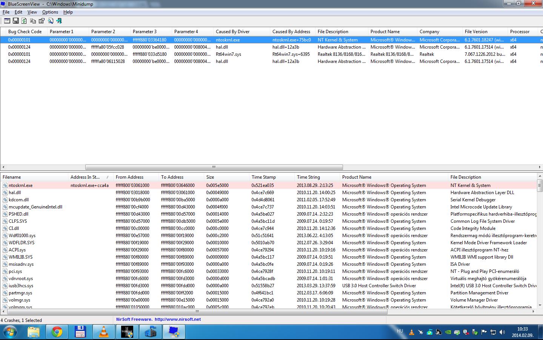Sort lower pane by Filename column header
Screen dimensions: 543x340
pos(34,177)
